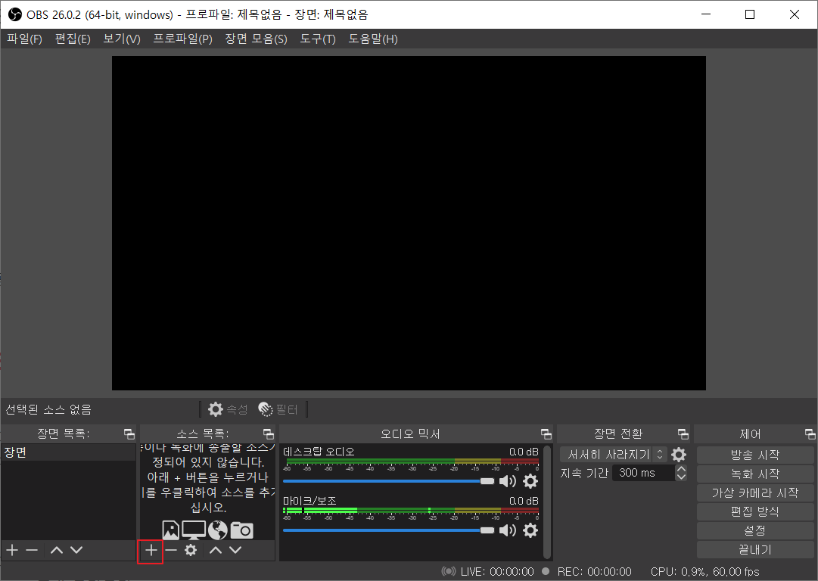This screenshot has width=818, height=581.
Task: Click the 데스크탑 오디오 label
Action: pyautogui.click(x=319, y=452)
